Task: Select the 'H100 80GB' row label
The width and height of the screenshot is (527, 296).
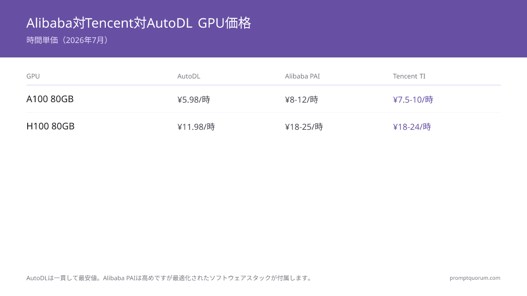Action: click(x=51, y=126)
